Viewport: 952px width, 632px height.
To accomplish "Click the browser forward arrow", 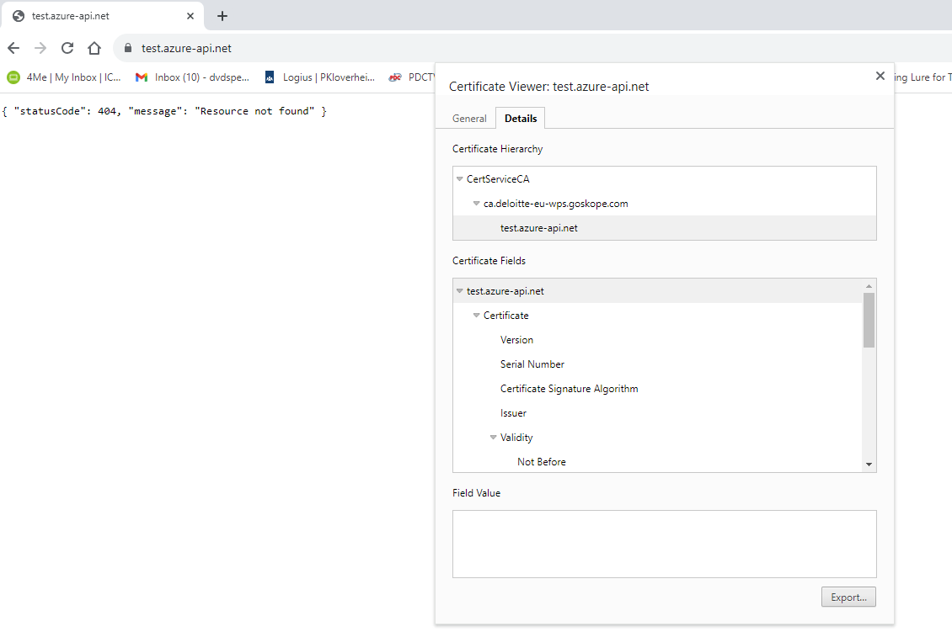I will tap(40, 48).
